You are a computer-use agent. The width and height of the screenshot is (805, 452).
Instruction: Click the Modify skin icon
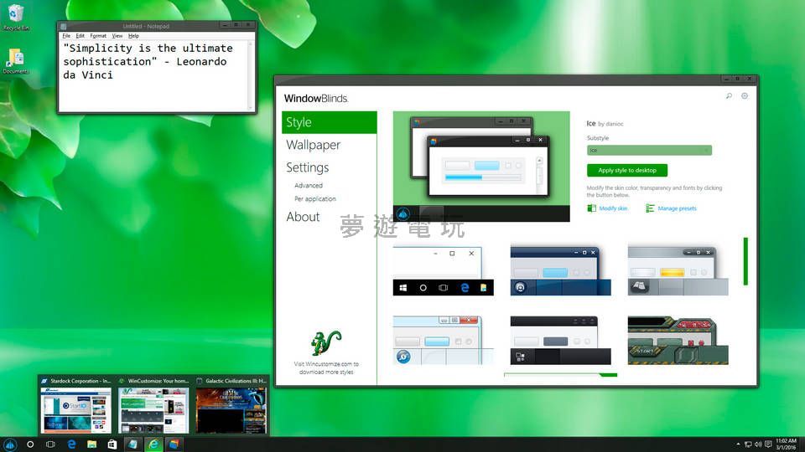(x=591, y=208)
